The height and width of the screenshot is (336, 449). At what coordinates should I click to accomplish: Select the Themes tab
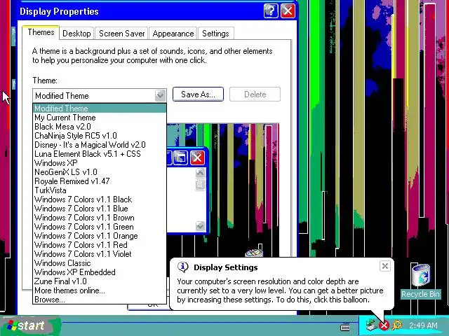[x=41, y=32]
